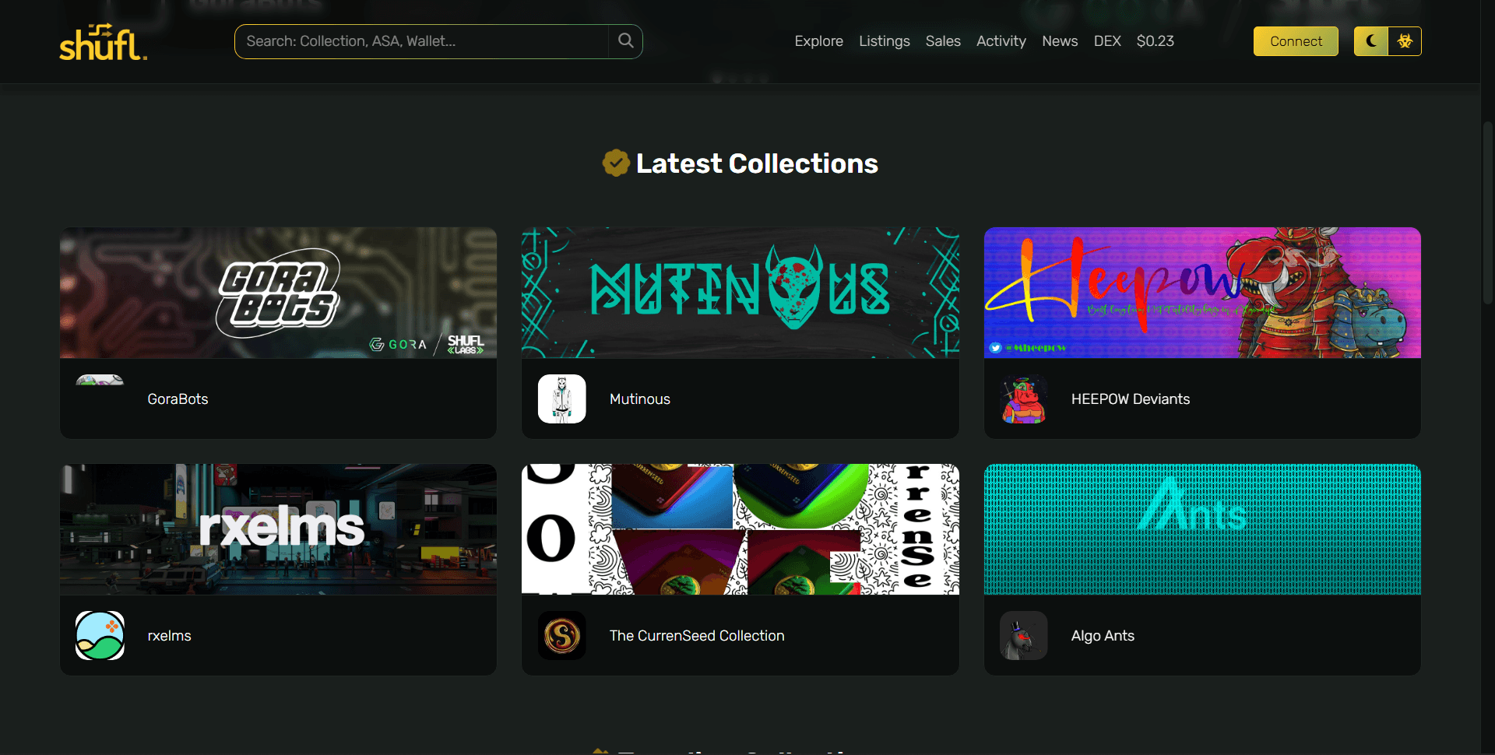
Task: Click the $0.23 price link
Action: [x=1155, y=41]
